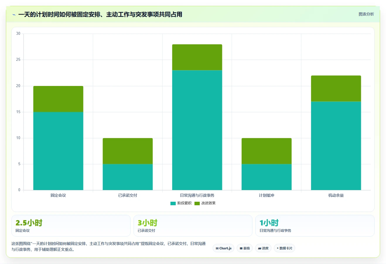The image size is (386, 264).
Task: Click the teal segment of the 机动余量 bar
Action: pyautogui.click(x=336, y=146)
